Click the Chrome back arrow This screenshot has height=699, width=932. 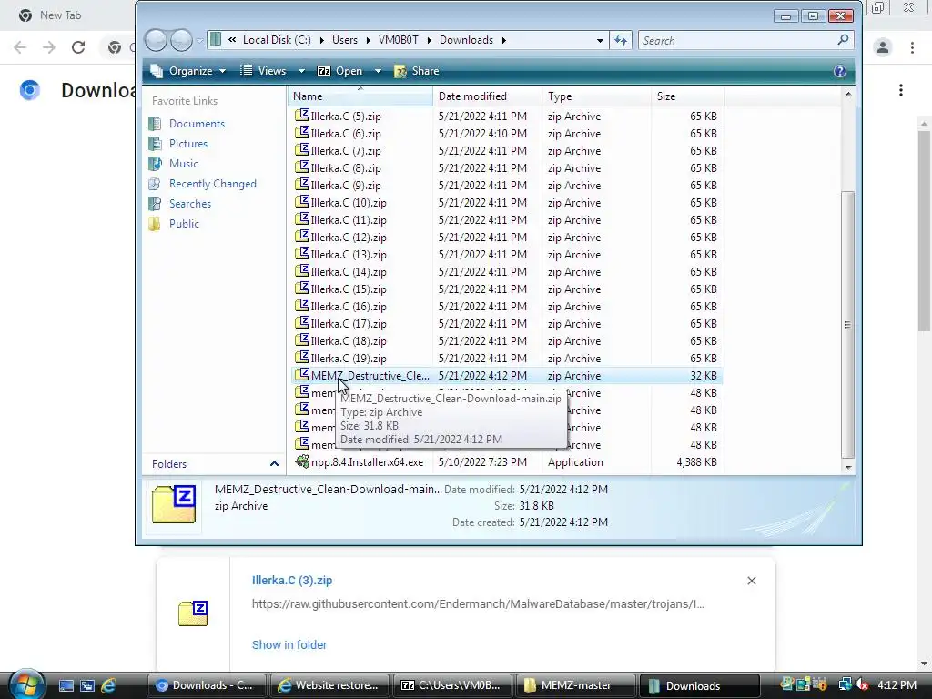[20, 47]
